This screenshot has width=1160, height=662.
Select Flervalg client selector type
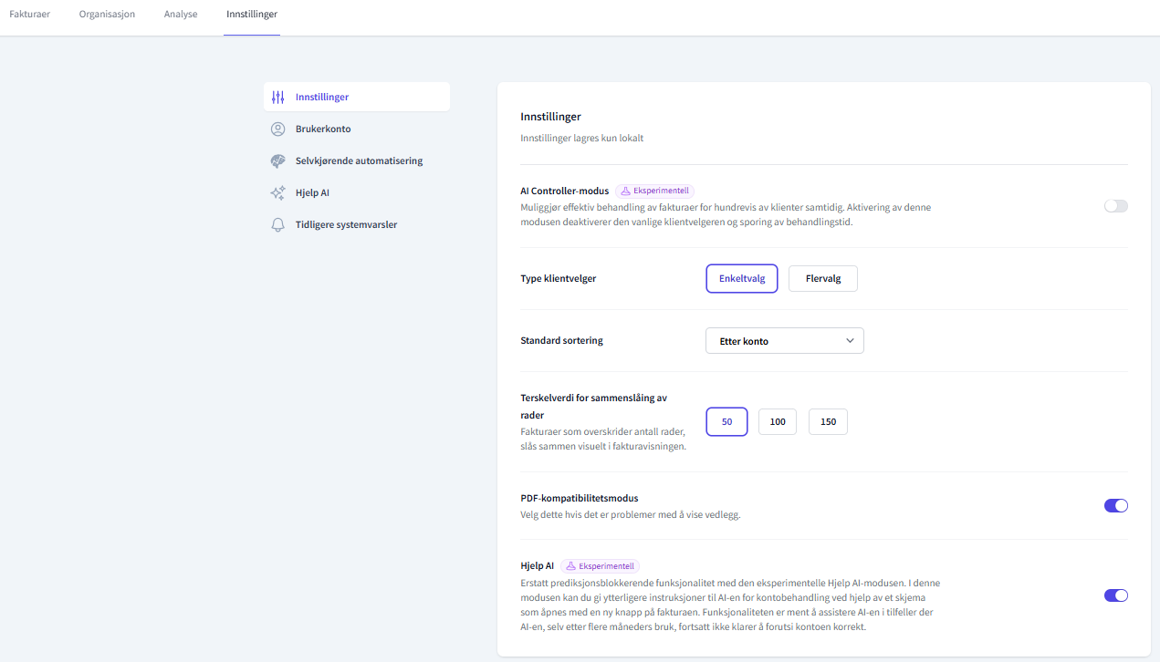pyautogui.click(x=822, y=279)
